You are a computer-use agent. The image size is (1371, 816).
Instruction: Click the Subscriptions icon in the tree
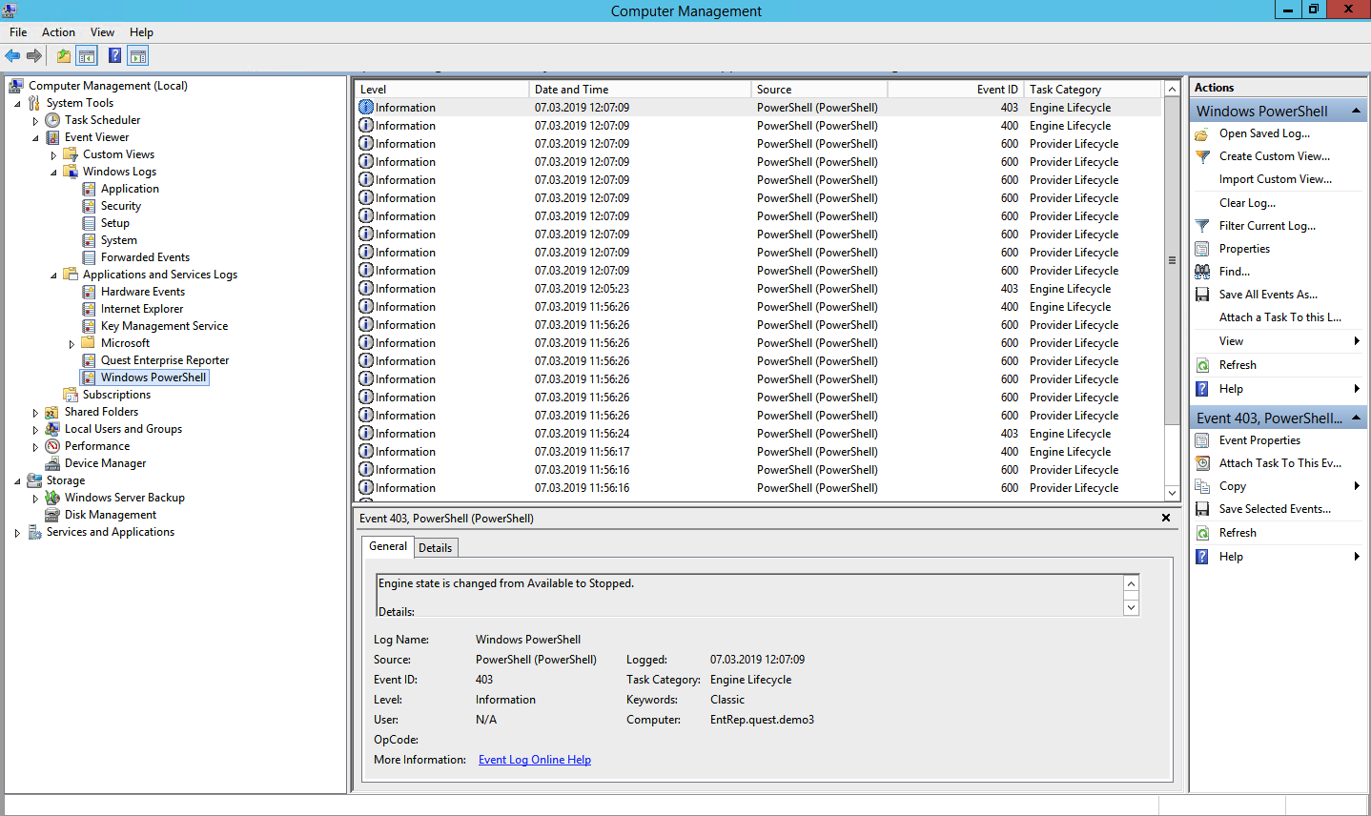point(71,395)
